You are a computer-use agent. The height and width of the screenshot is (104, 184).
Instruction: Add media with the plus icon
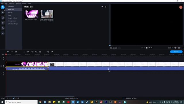[x=106, y=7]
